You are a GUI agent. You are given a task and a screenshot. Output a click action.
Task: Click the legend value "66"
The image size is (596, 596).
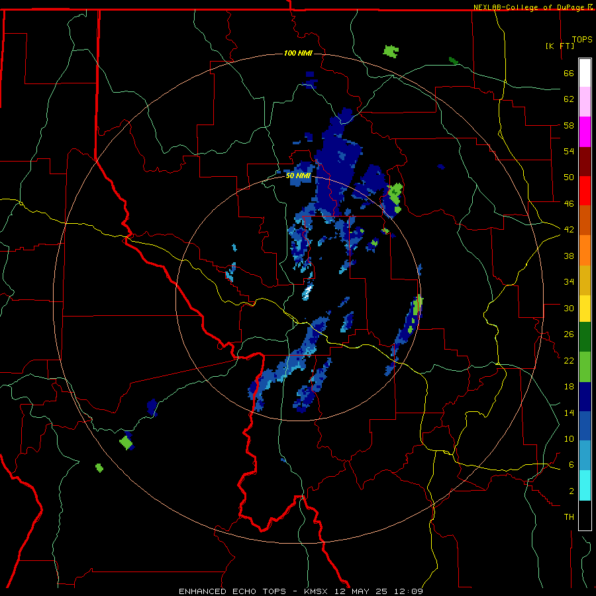(569, 74)
